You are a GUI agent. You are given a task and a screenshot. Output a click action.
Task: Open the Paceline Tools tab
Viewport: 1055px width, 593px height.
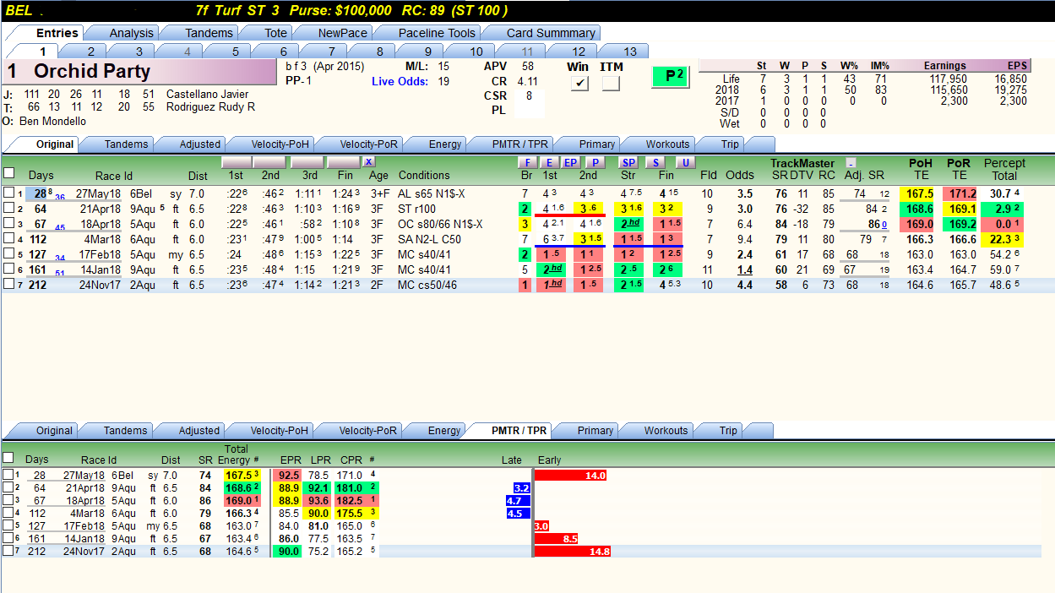[437, 33]
